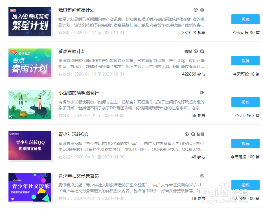Click the HOT badge on 春雨计划 thumbnail
The width and height of the screenshot is (263, 210).
click(13, 52)
